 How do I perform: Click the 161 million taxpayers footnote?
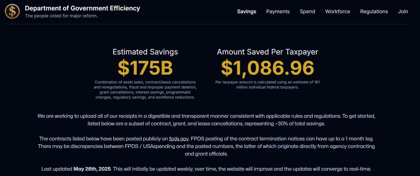(267, 85)
